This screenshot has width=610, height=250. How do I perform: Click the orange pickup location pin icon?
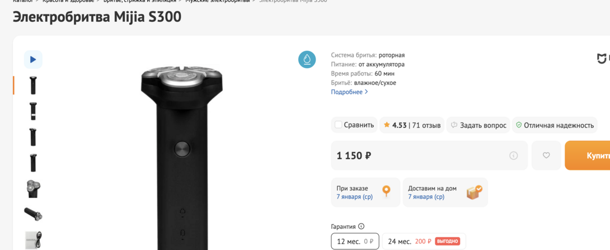(x=386, y=192)
